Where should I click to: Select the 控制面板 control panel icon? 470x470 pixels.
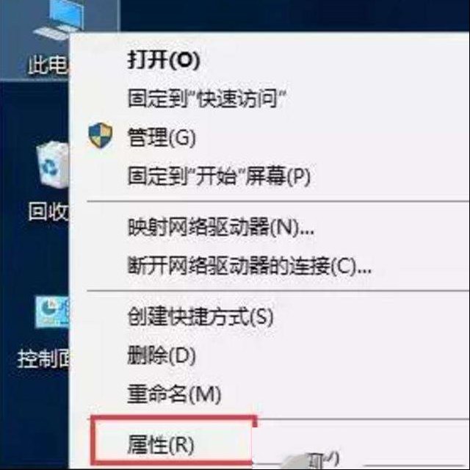pos(52,311)
